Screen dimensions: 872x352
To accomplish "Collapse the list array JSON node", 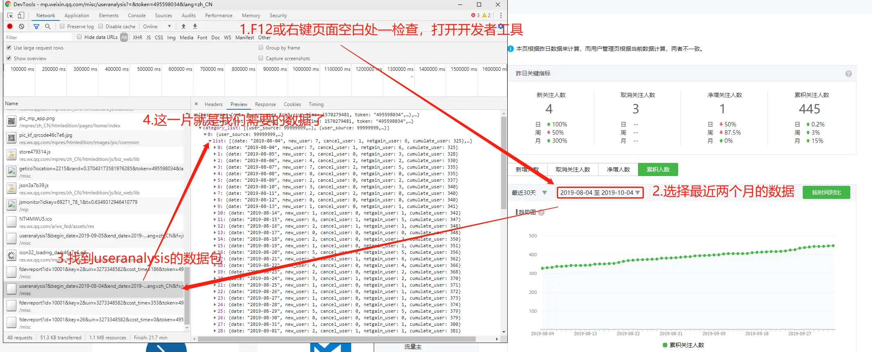I will [x=210, y=141].
